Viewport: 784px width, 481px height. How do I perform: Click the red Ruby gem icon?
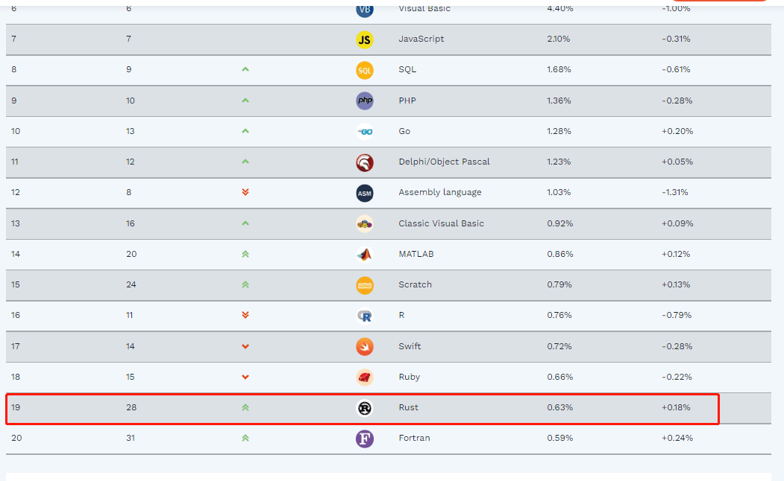365,378
